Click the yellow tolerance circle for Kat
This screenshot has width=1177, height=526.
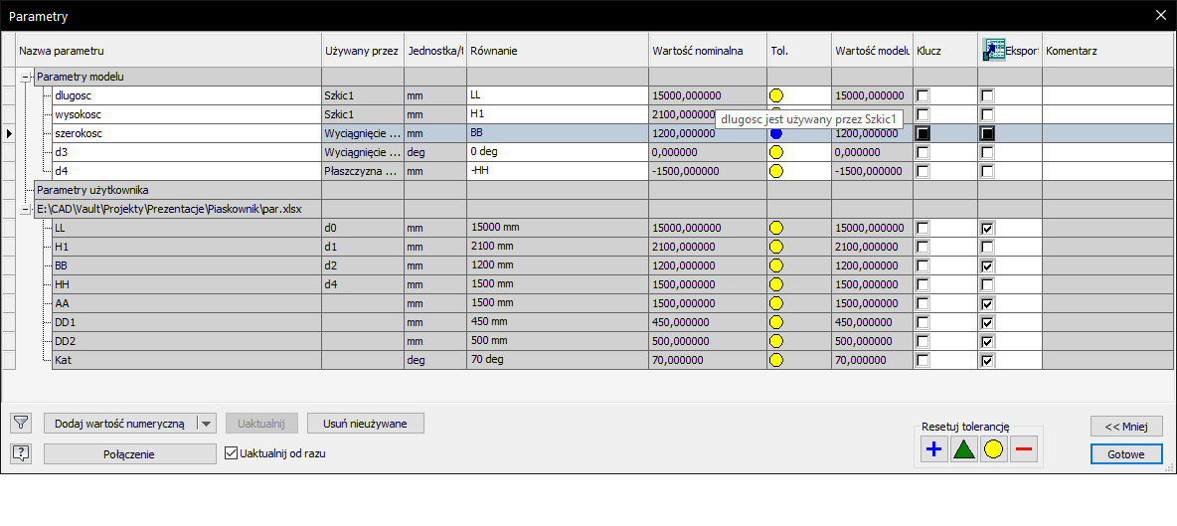pyautogui.click(x=776, y=360)
